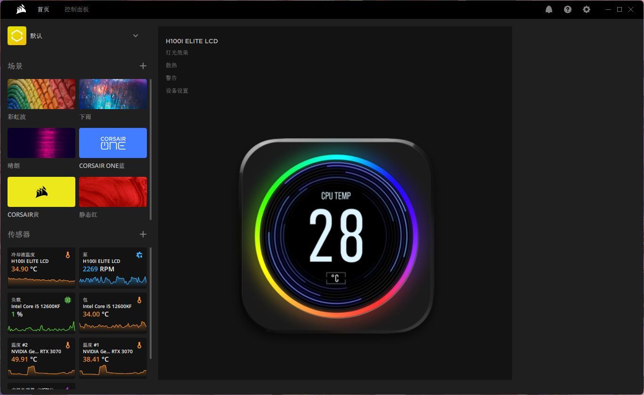This screenshot has height=395, width=644.
Task: Switch to the 首页 tab
Action: (43, 9)
